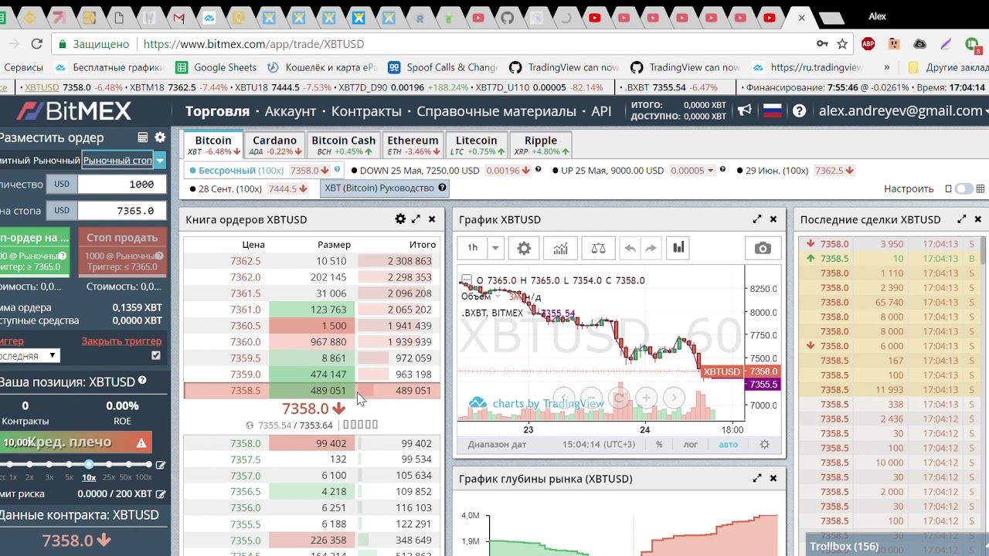The height and width of the screenshot is (556, 989).
Task: Switch to Ripple tab
Action: click(541, 145)
